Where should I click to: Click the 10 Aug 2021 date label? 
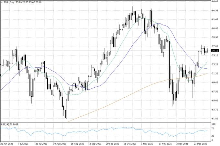click(x=60, y=144)
